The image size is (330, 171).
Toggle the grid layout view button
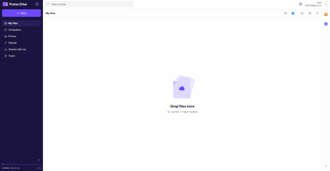tap(317, 13)
